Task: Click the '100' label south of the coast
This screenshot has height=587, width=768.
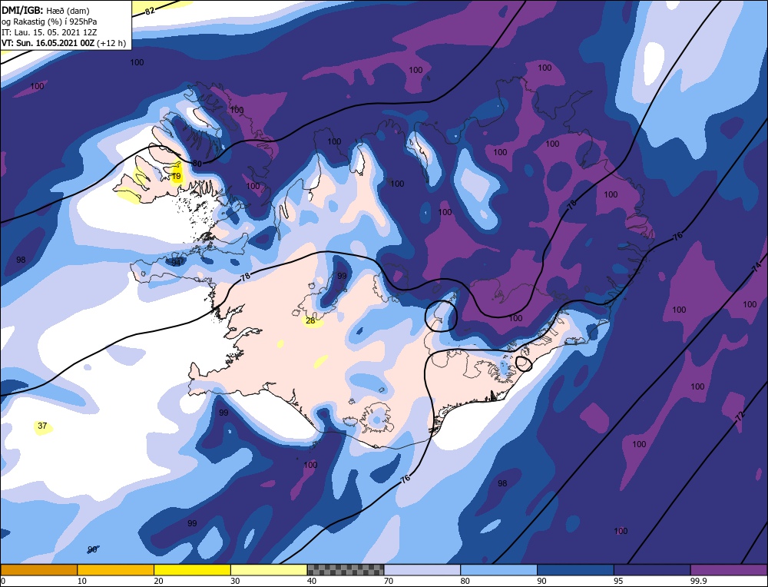Action: point(310,465)
